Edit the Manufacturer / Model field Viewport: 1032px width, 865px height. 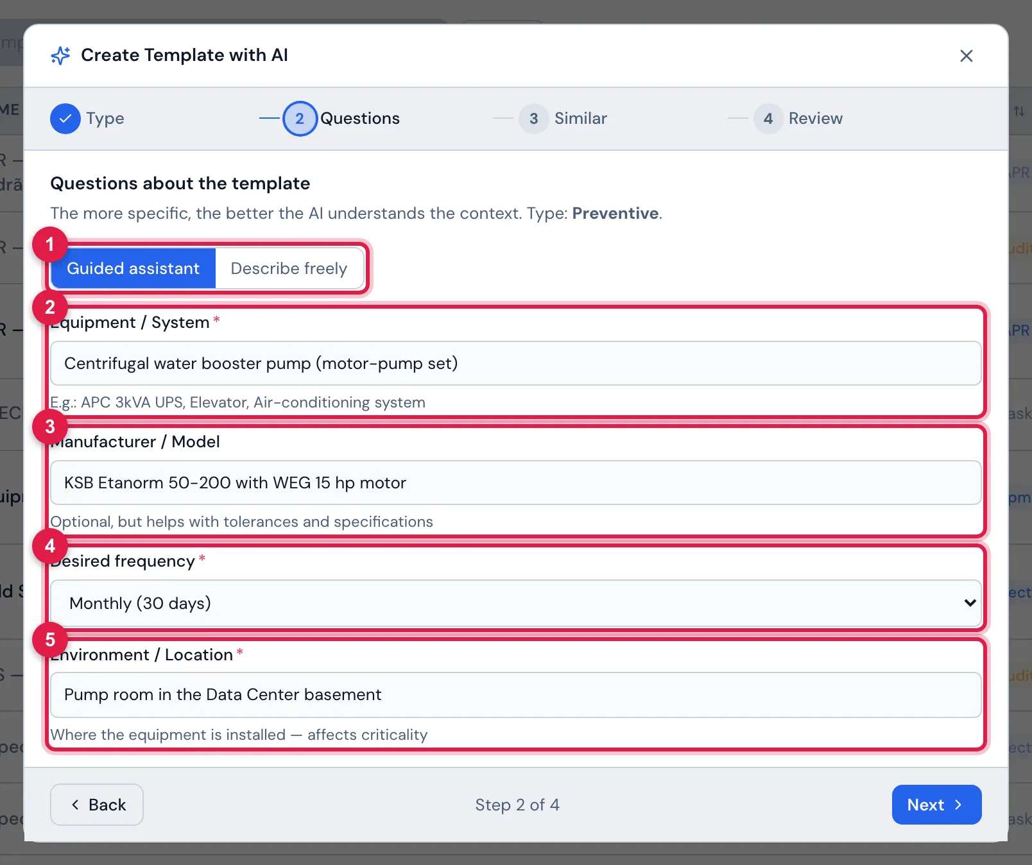click(x=516, y=483)
